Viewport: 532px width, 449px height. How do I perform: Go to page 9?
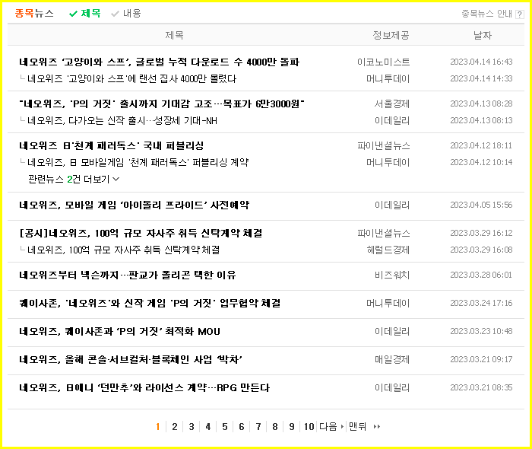click(291, 427)
